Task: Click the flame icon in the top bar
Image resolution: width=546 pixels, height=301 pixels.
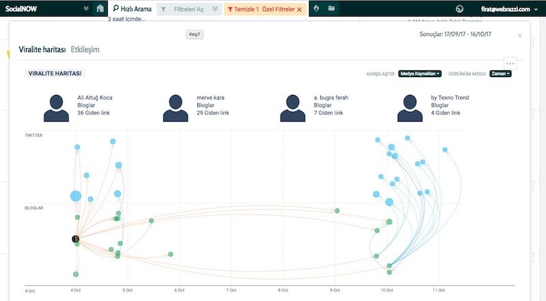Action: click(x=317, y=9)
